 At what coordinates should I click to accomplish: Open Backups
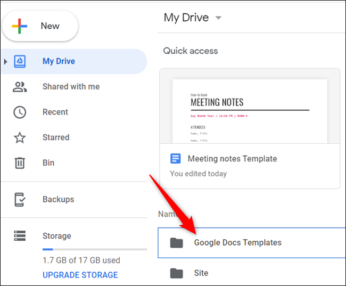[x=59, y=199]
